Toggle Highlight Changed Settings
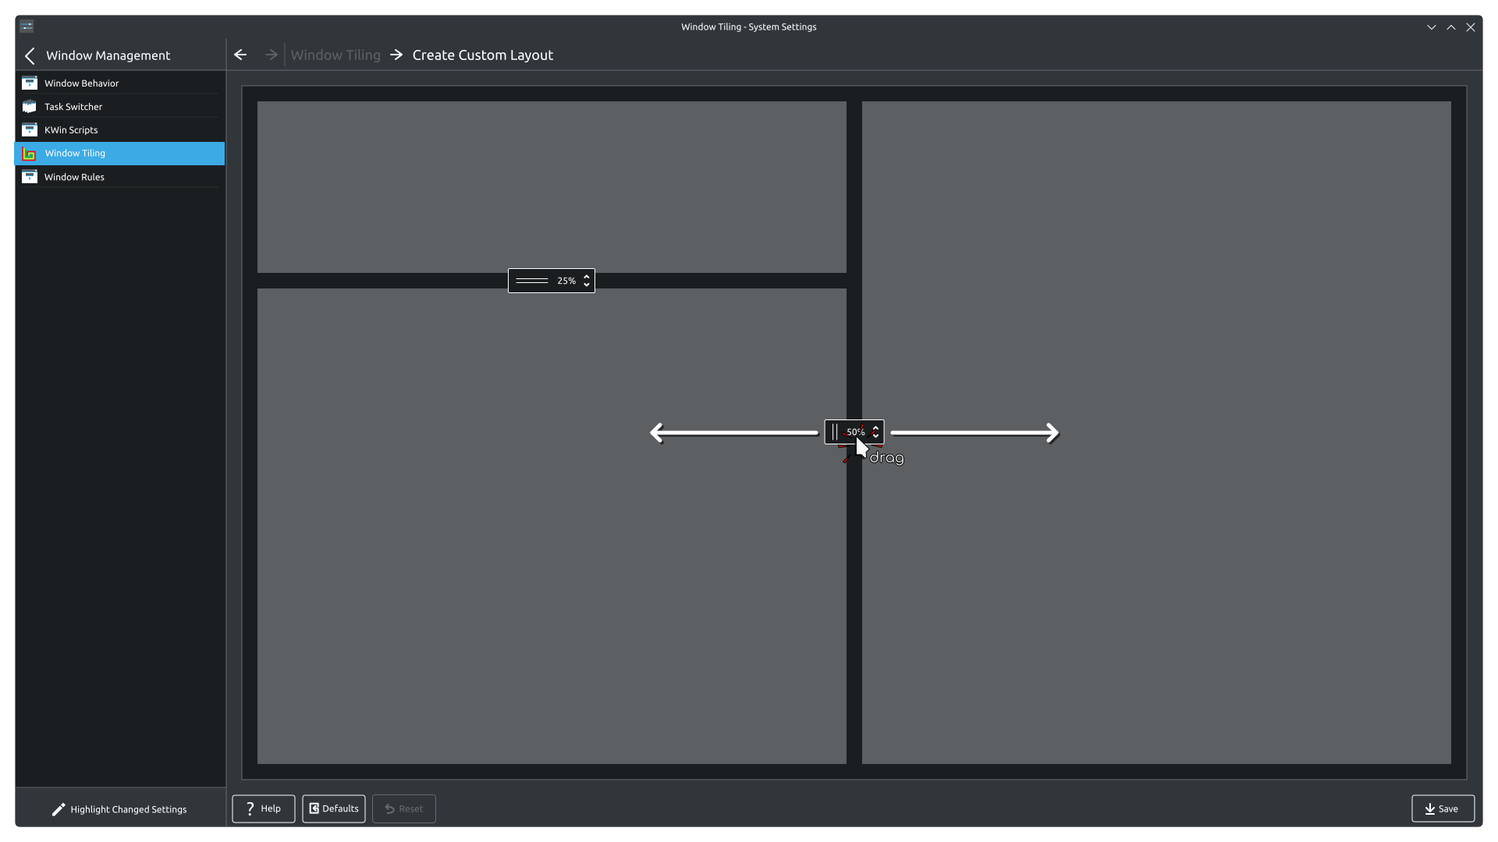Image resolution: width=1498 pixels, height=842 pixels. (128, 808)
